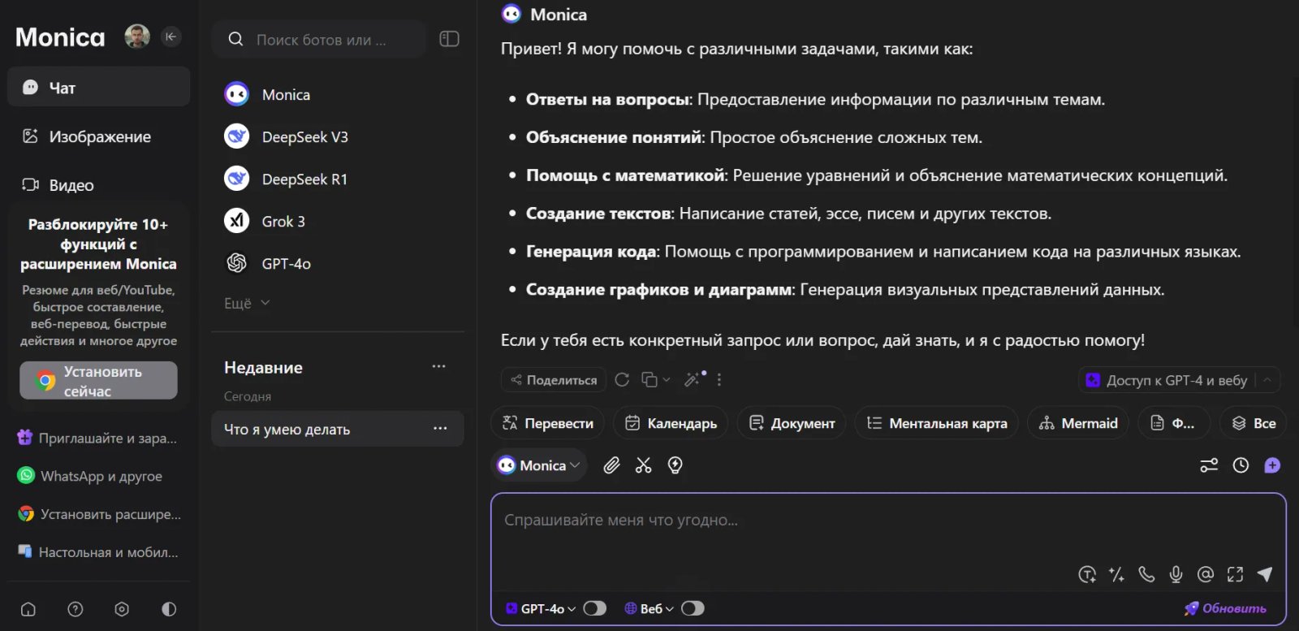Open chat settings sliders icon
1299x631 pixels.
pos(1209,465)
